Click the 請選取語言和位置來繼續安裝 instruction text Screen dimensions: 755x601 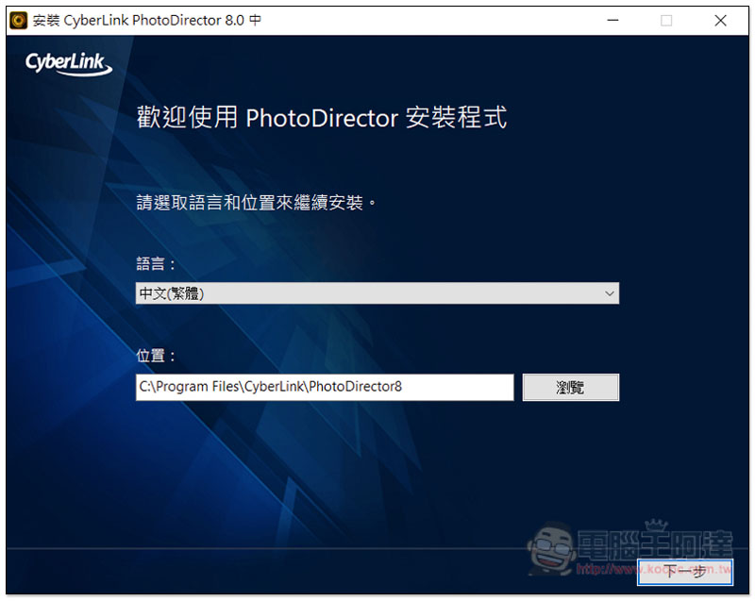click(x=257, y=202)
